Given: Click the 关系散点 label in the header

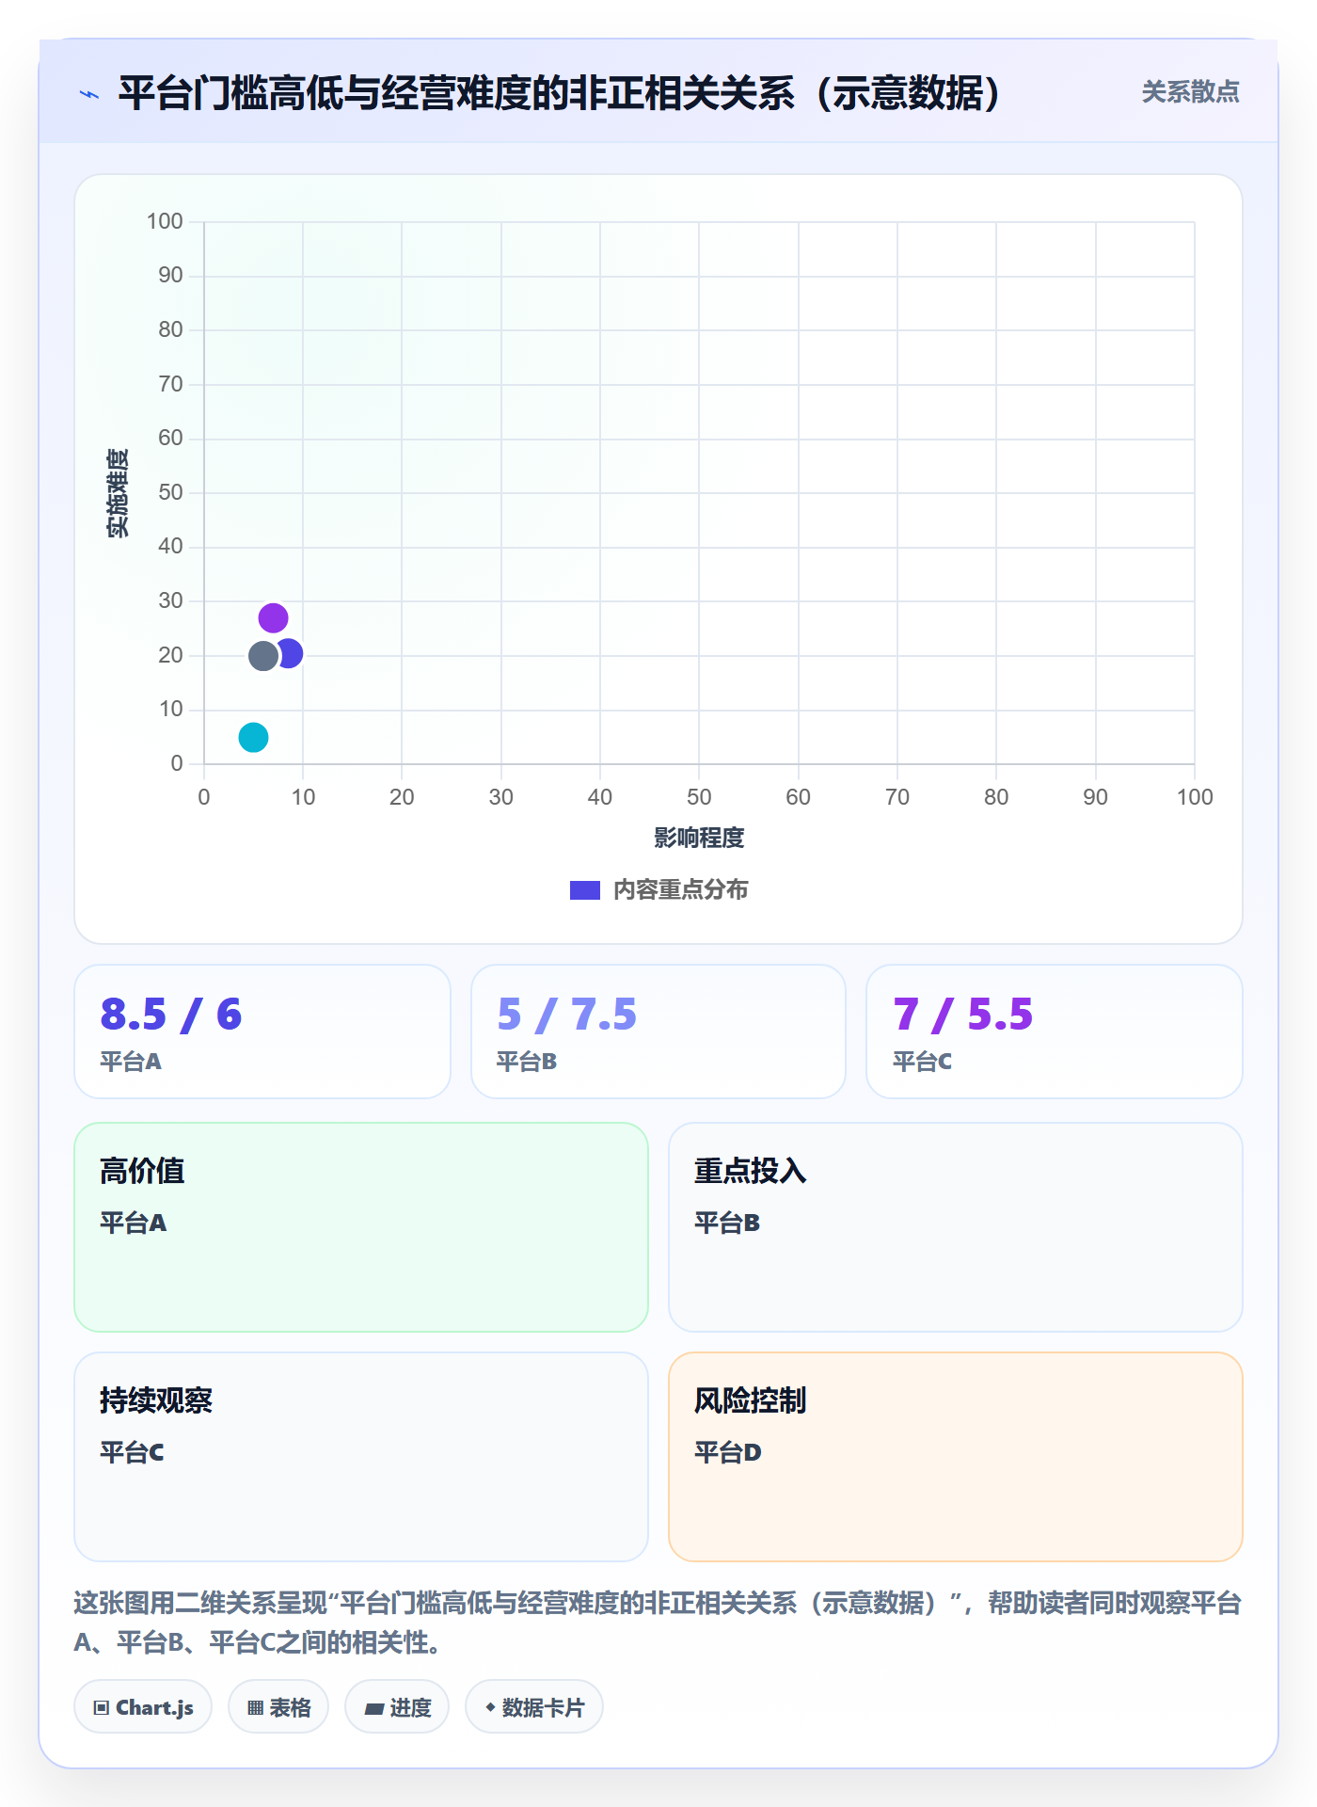Looking at the screenshot, I should (1190, 92).
